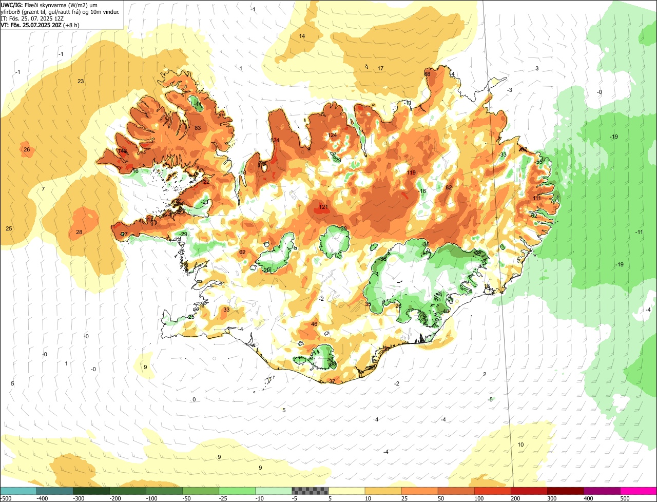
Task: Click the map value '122' in southern Westfjords
Action: tap(205, 182)
